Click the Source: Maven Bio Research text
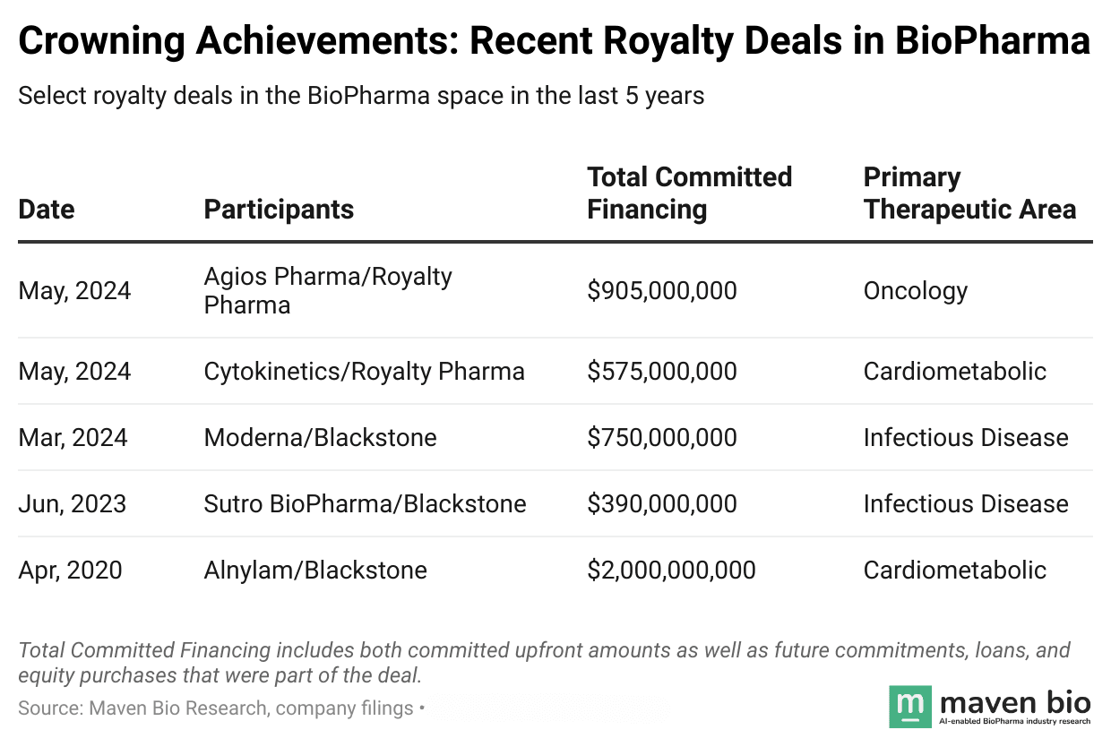 tap(215, 708)
